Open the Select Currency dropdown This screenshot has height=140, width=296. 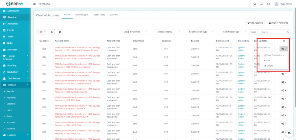click(x=167, y=32)
